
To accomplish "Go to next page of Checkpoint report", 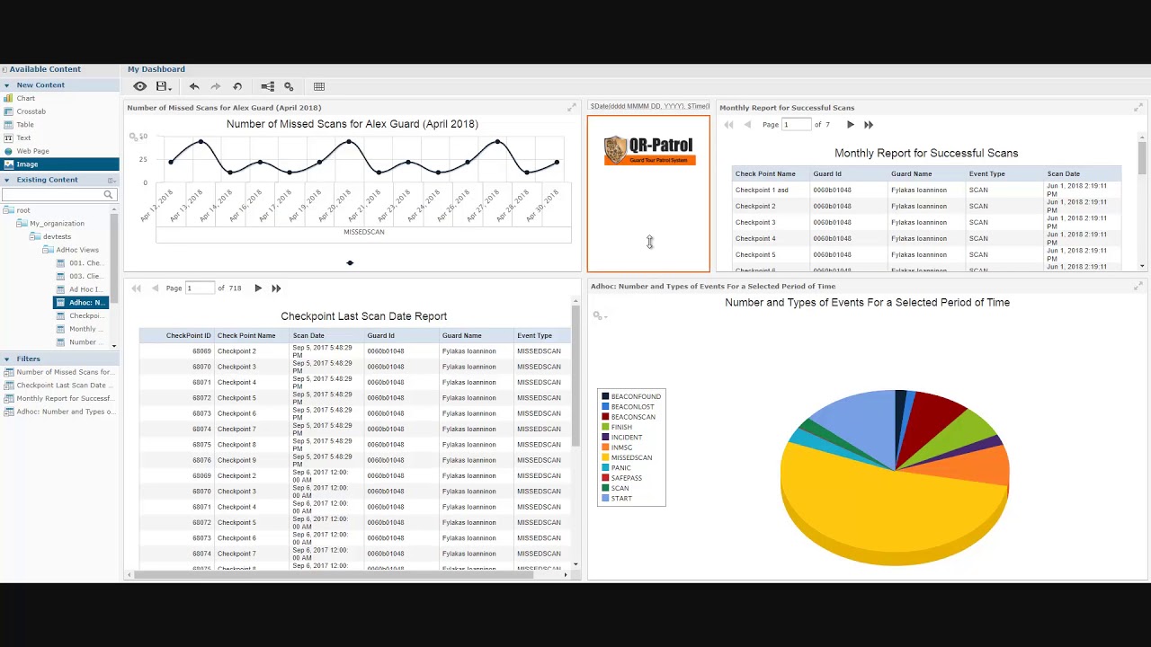I will point(258,288).
